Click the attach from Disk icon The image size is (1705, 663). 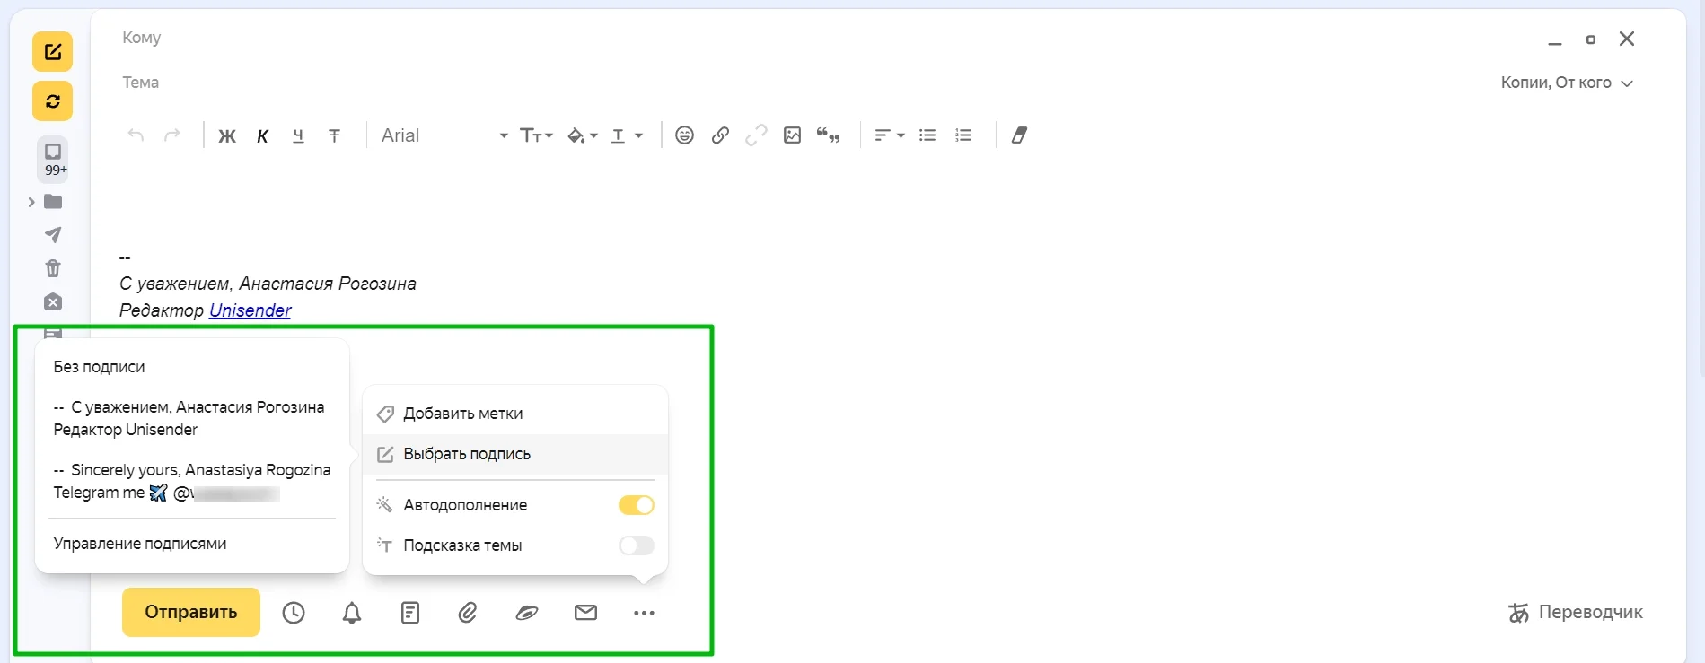pos(527,613)
